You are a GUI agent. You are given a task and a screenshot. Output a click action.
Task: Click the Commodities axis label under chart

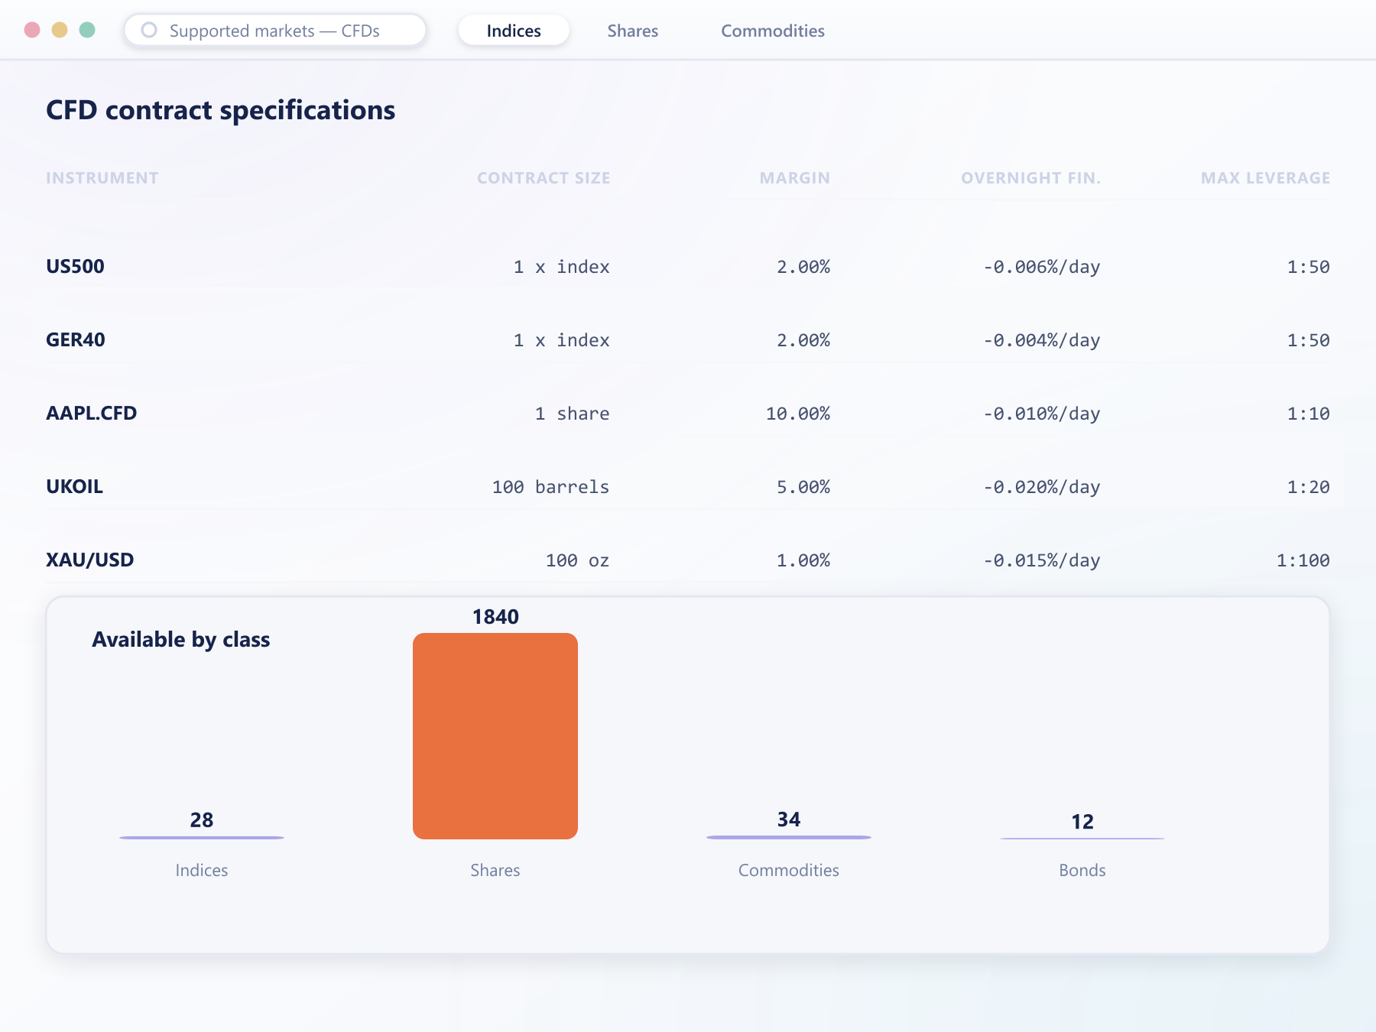(x=789, y=870)
